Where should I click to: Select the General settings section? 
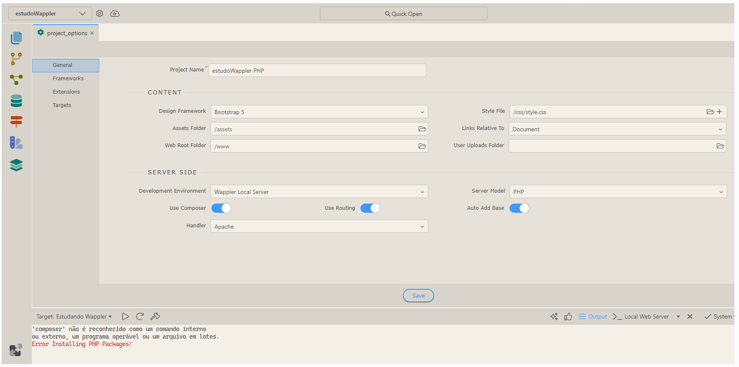(66, 65)
